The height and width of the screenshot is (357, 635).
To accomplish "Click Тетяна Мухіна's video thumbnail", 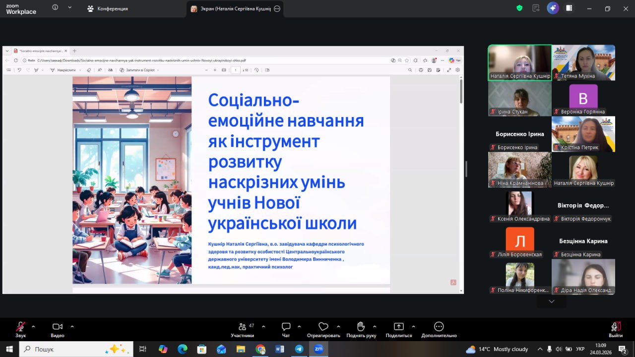I will pos(583,62).
